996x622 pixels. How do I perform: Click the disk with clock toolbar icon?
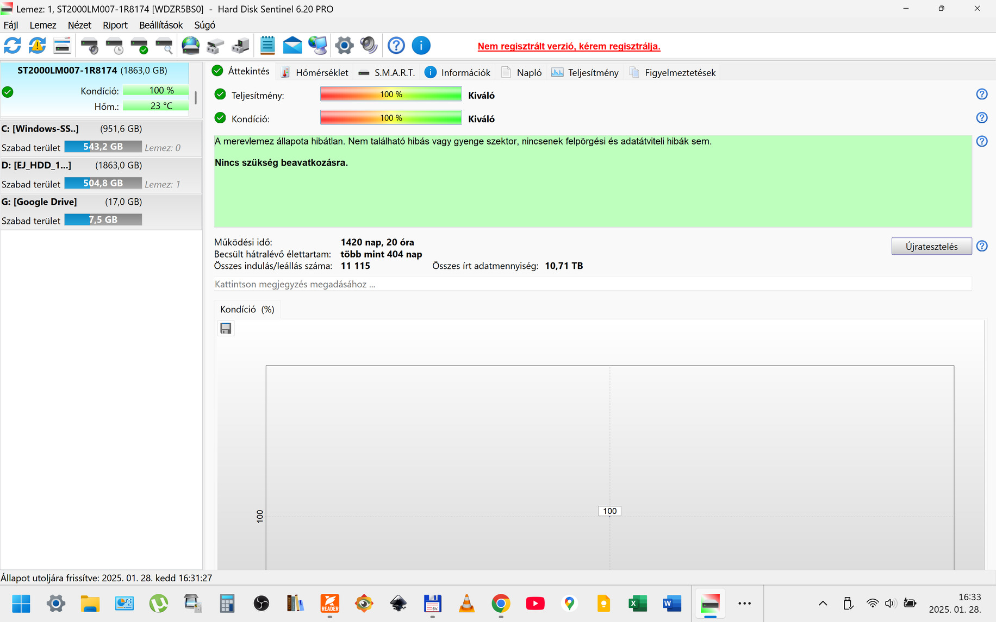pyautogui.click(x=114, y=46)
